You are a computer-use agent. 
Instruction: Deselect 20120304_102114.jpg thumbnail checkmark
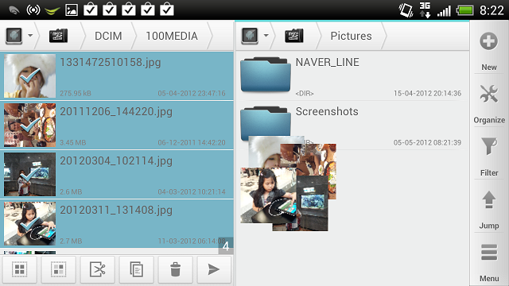click(29, 175)
